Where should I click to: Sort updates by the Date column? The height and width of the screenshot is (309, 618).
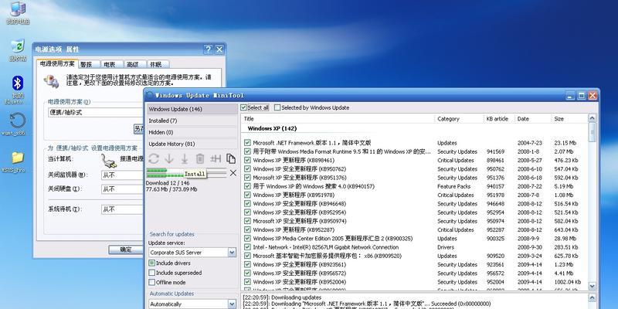pyautogui.click(x=533, y=119)
